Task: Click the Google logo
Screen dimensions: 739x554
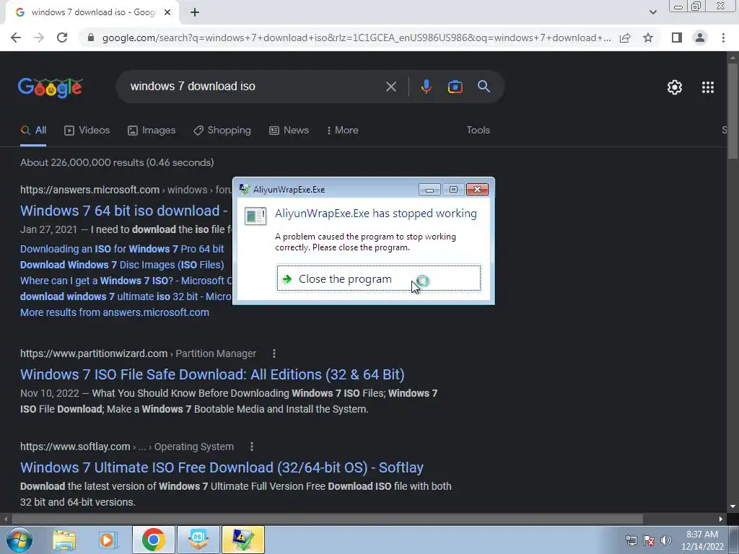Action: (50, 87)
